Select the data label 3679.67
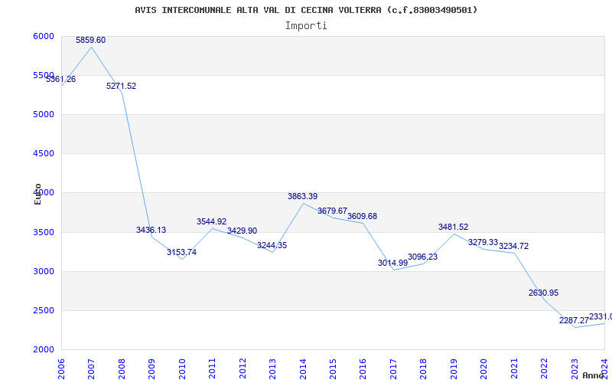Viewport: 612px width, 383px height. pos(332,211)
